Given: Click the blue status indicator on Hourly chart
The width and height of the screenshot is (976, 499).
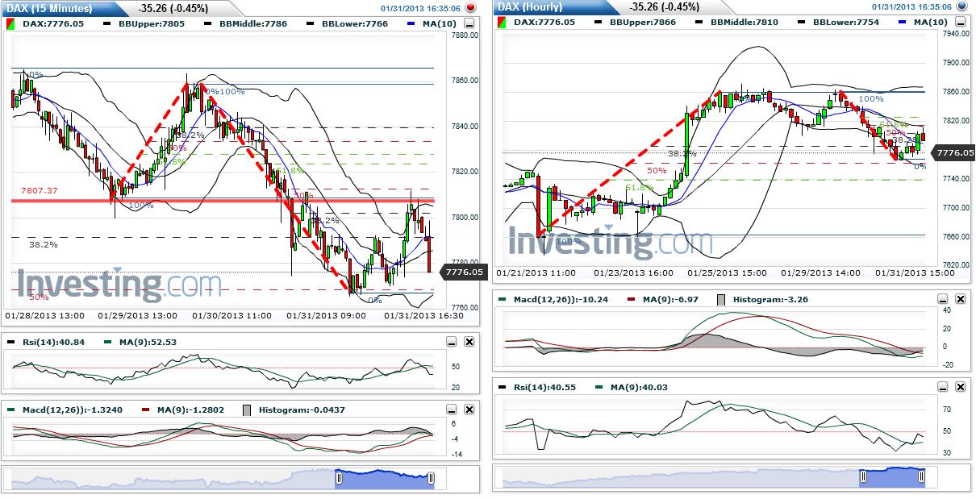Looking at the screenshot, I should 961,6.
